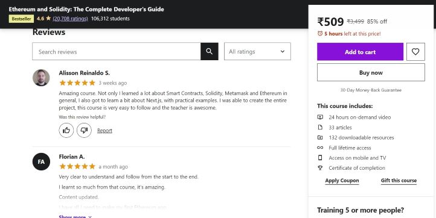Screen dimensions: 436x218
Task: Click the alarm clock icon beside 5 hours
Action: 320,34
